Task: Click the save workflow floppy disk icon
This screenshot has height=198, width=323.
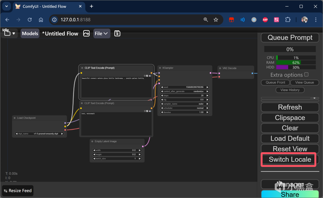Action: [117, 33]
